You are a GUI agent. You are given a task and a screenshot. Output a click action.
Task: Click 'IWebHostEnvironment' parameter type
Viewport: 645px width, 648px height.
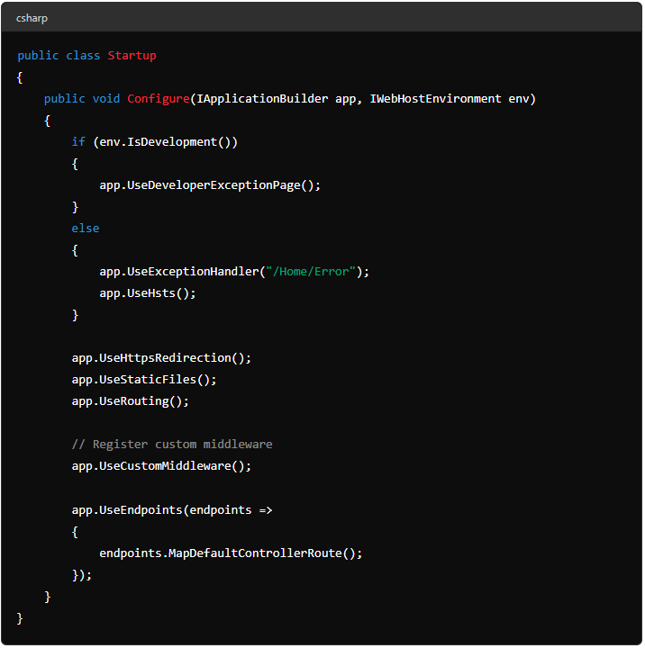435,99
